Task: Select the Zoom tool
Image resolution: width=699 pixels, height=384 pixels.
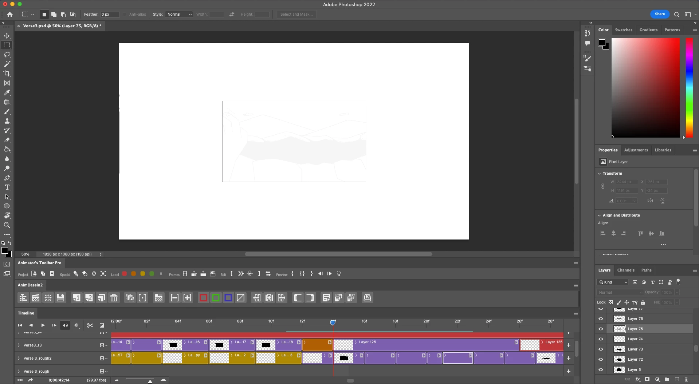Action: click(x=7, y=225)
